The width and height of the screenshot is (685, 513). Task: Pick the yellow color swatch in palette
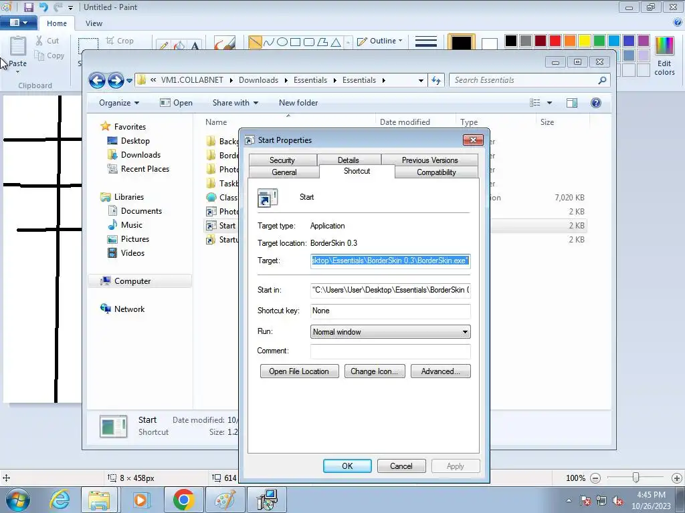click(585, 41)
